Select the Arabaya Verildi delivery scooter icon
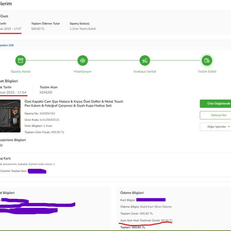This screenshot has width=231, height=231. tap(145, 60)
